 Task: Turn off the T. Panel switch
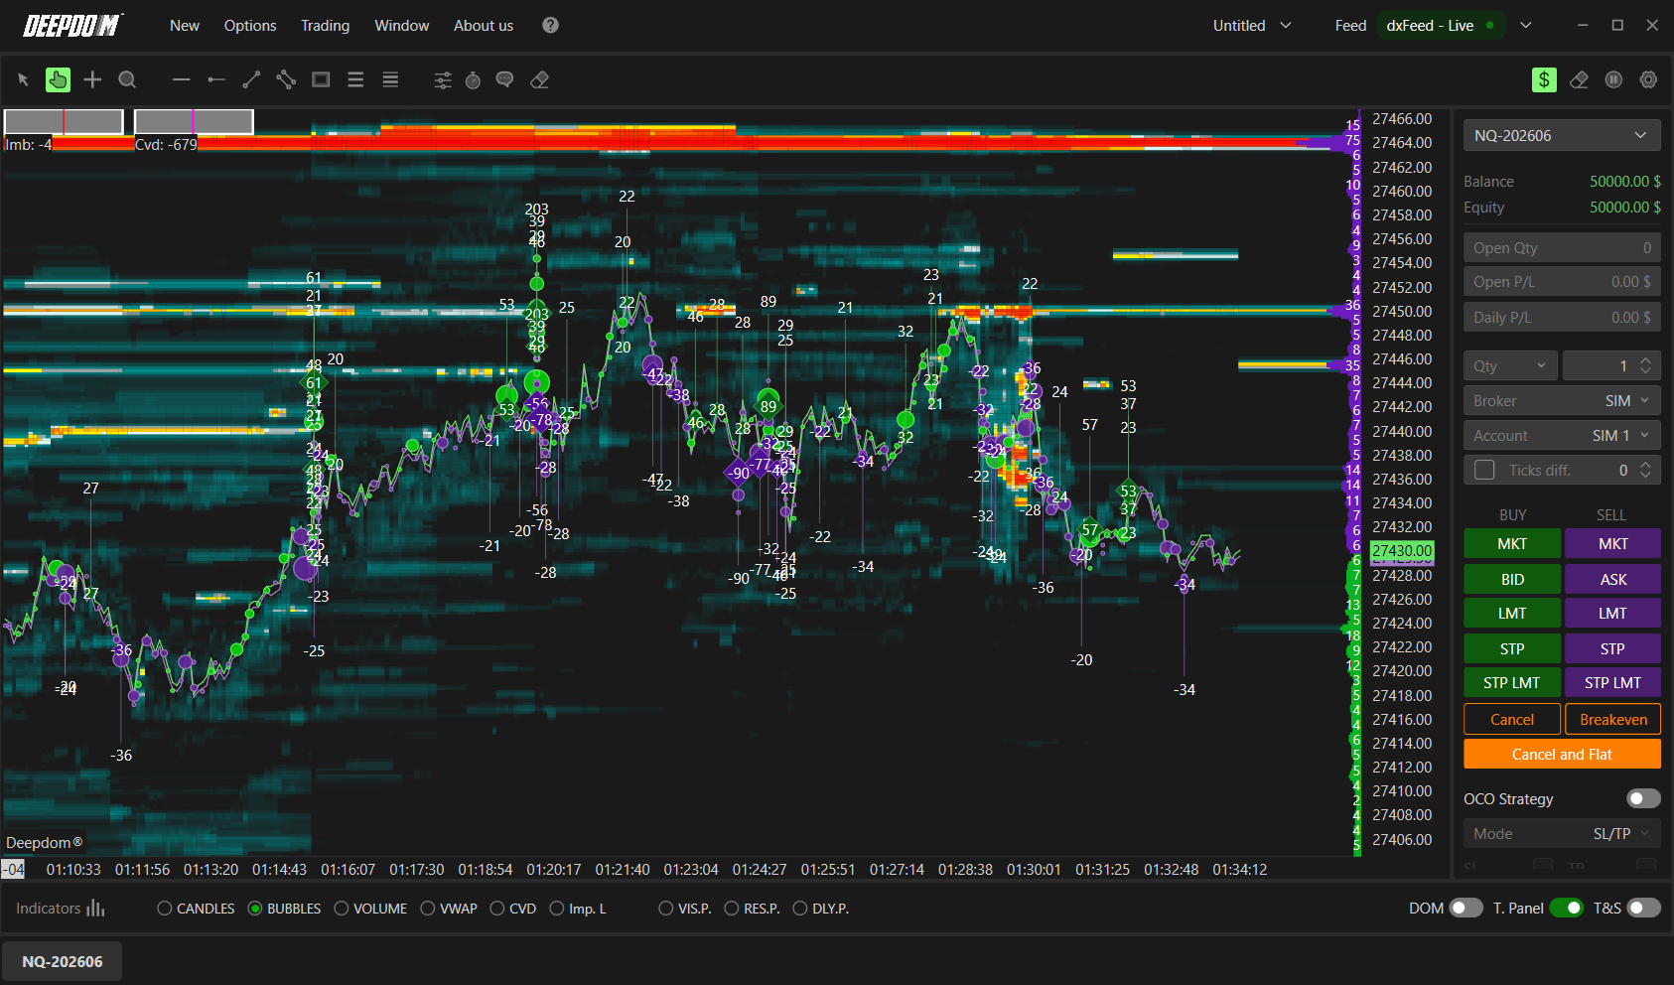click(1567, 908)
